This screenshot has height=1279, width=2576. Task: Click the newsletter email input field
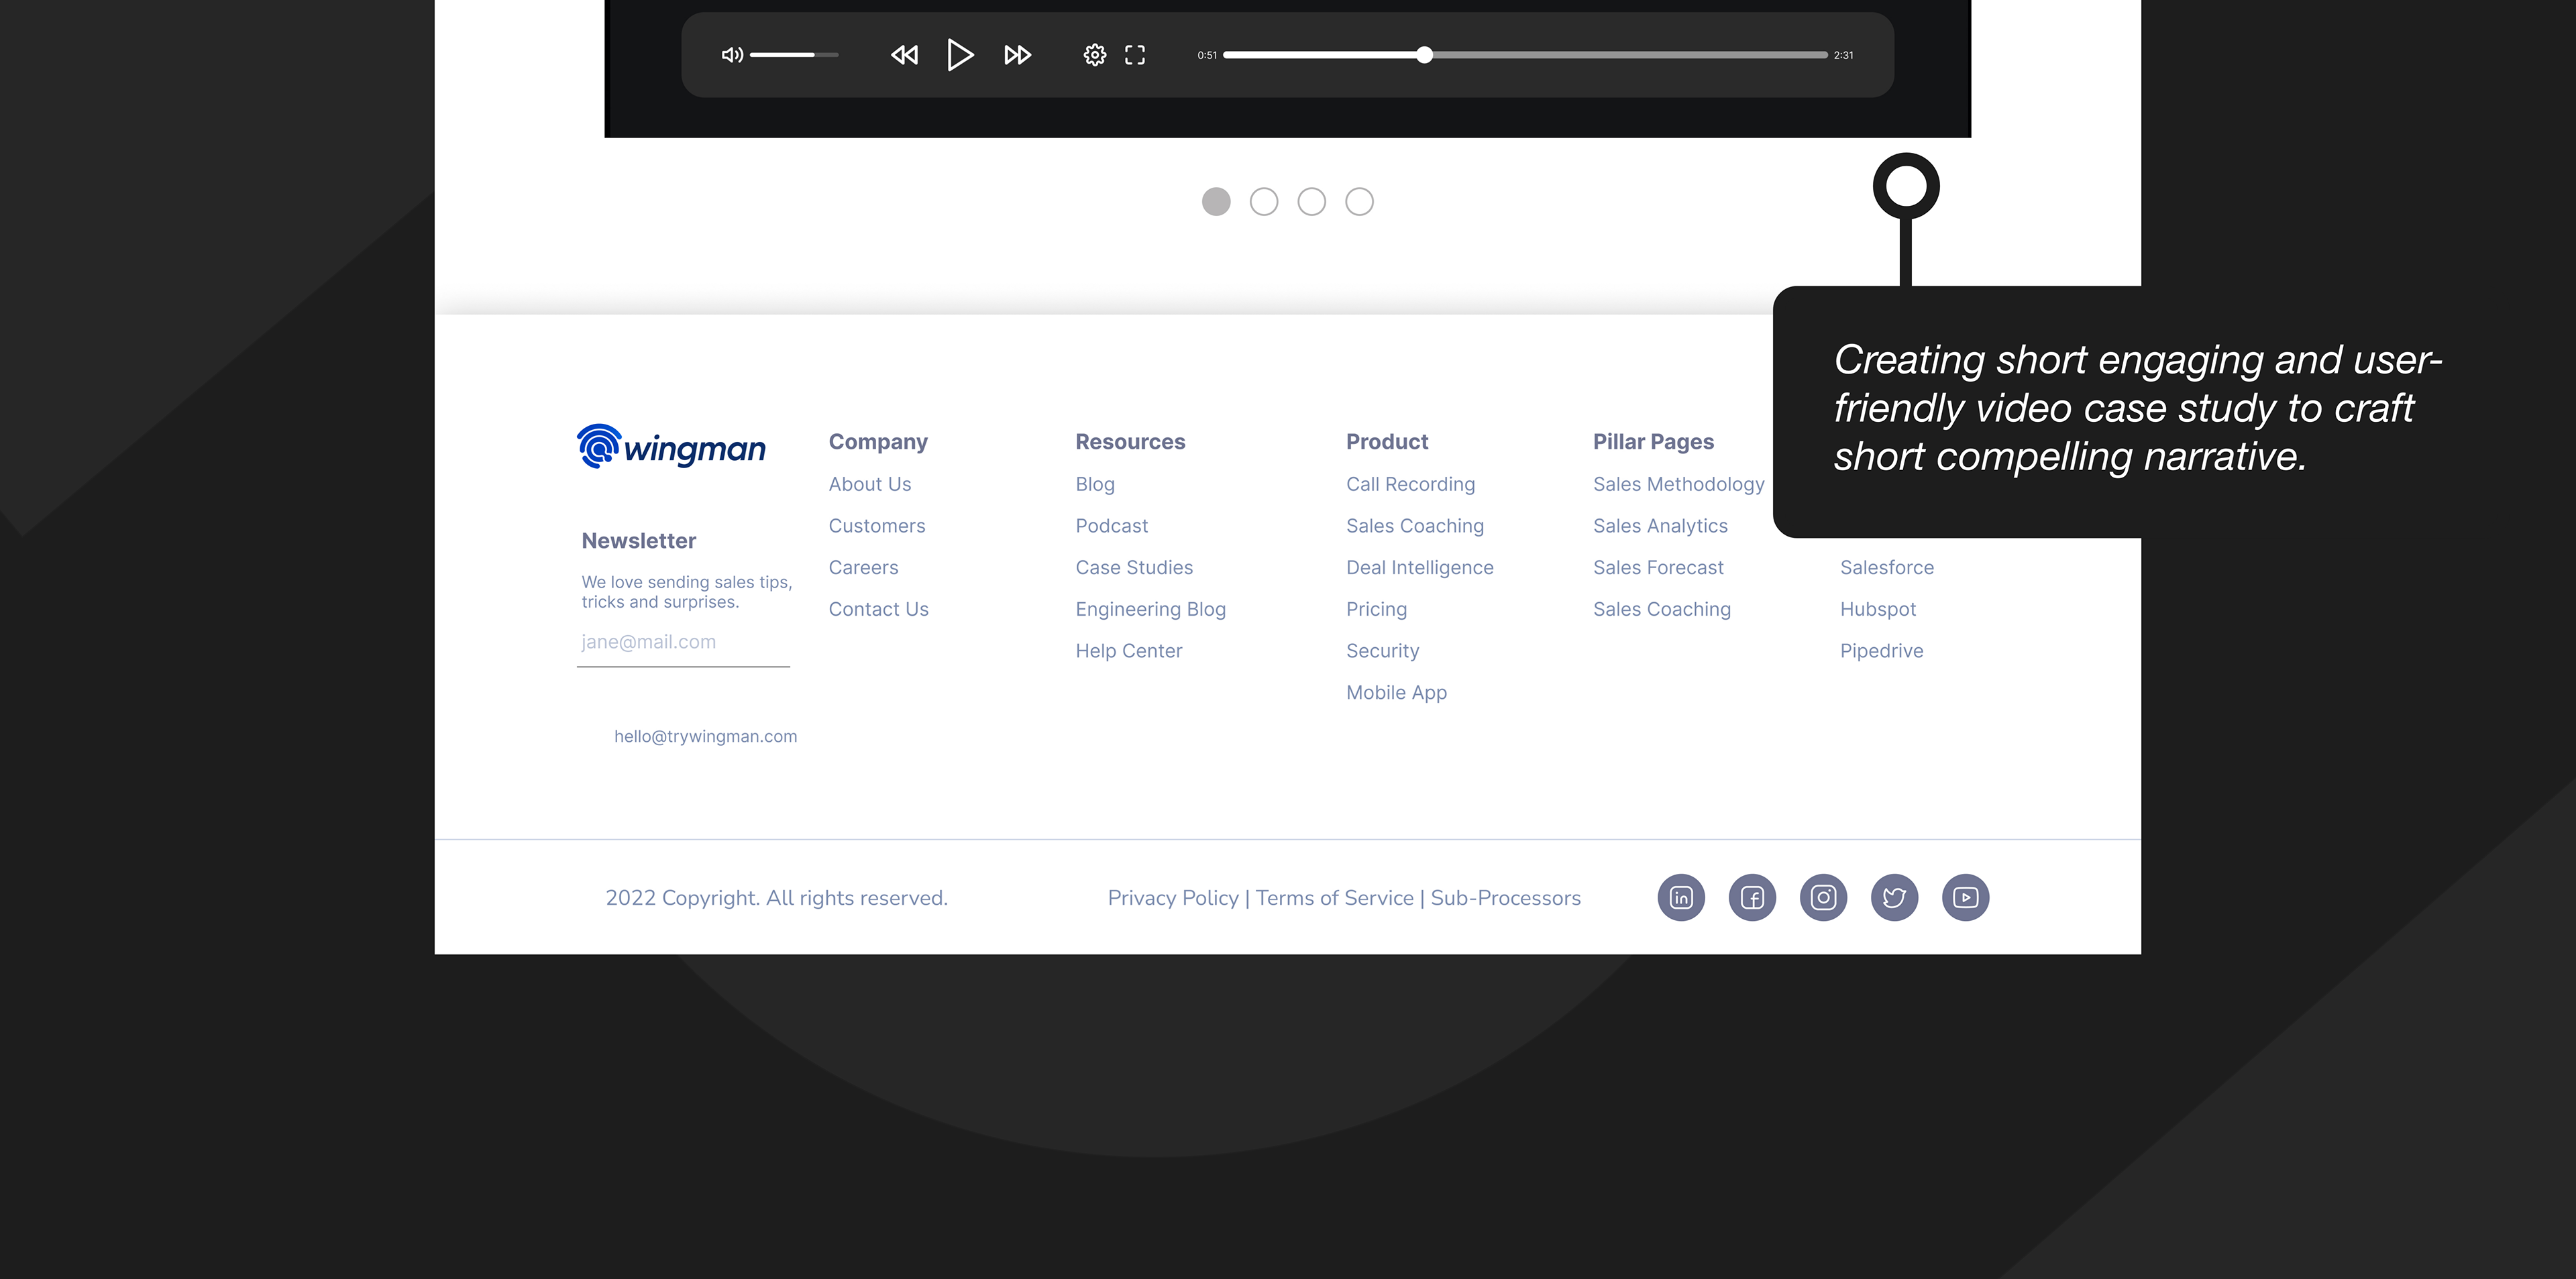click(x=683, y=643)
